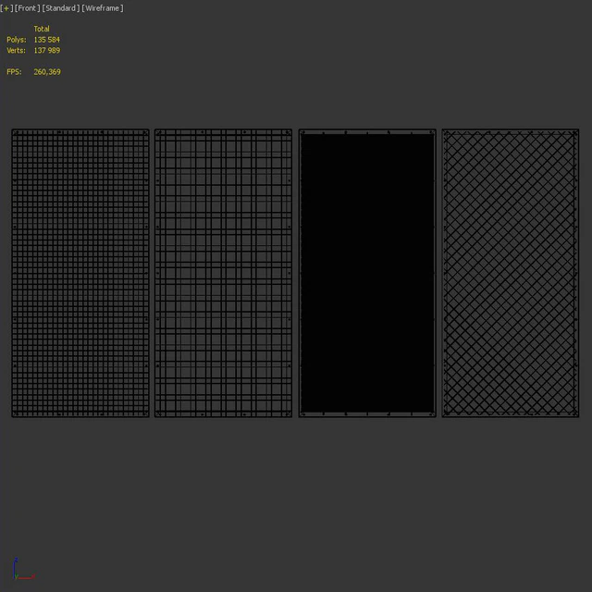This screenshot has height=592, width=592.
Task: Click the Polys: label
Action: pyautogui.click(x=17, y=40)
